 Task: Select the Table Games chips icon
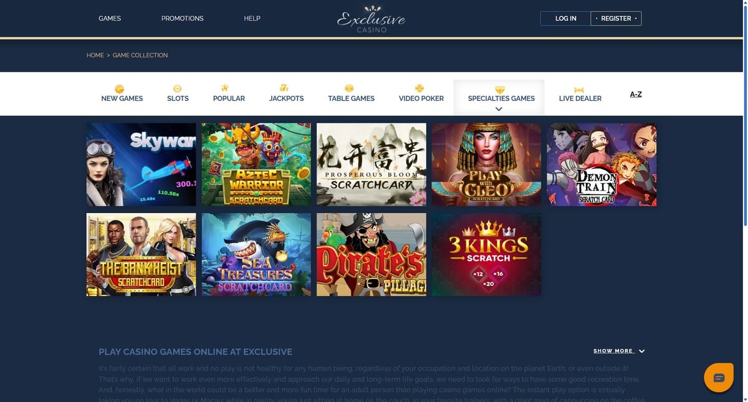pyautogui.click(x=350, y=89)
